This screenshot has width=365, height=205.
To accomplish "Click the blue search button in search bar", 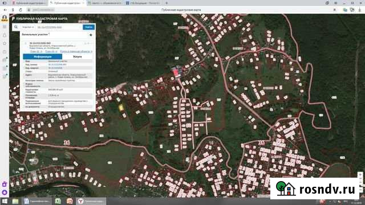I will click(89, 27).
